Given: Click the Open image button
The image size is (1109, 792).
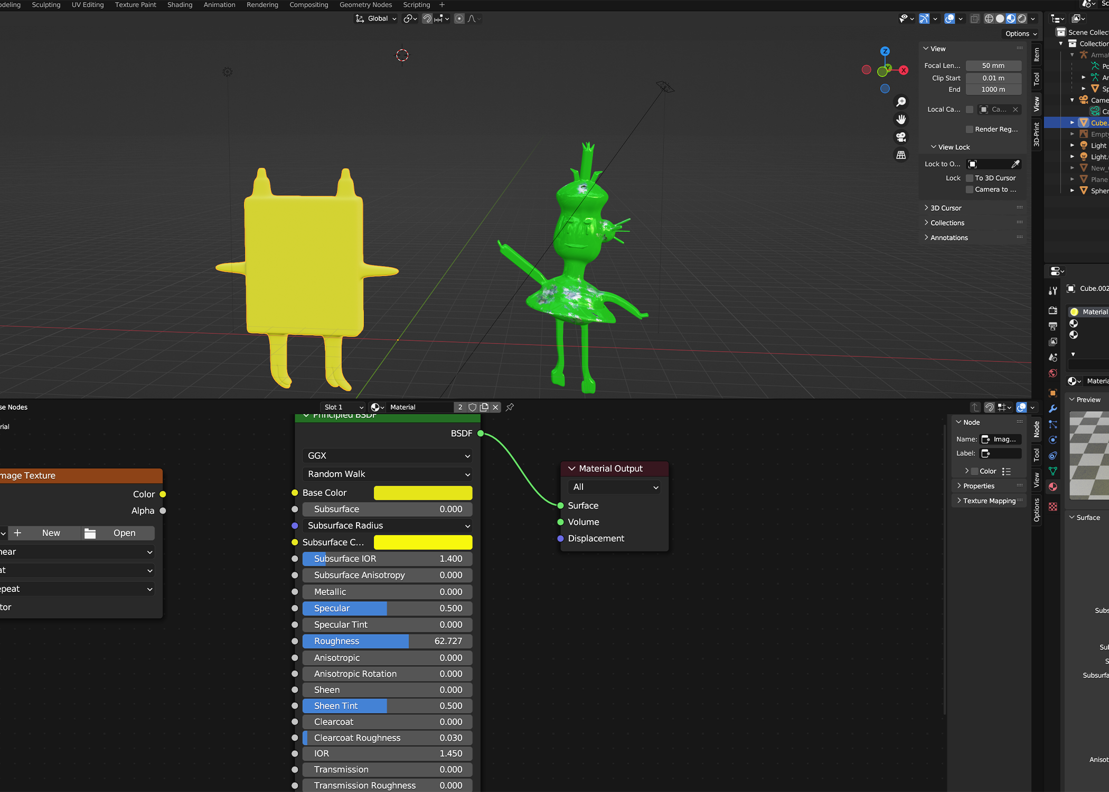Looking at the screenshot, I should [118, 533].
